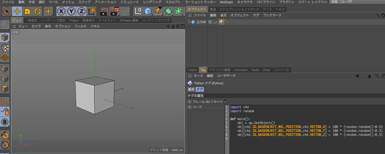Toggle Tweak mode mouse icon
The image size is (385, 154).
pyautogui.click(x=5, y=112)
